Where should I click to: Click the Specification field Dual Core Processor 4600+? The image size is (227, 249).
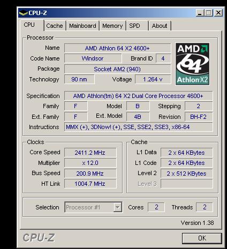click(x=138, y=96)
